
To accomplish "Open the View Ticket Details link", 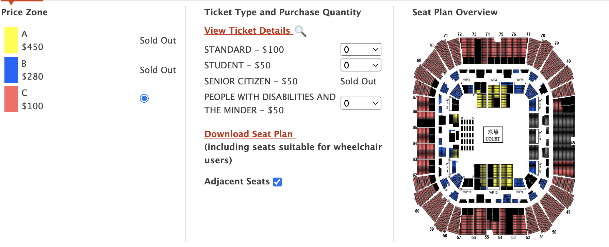I will point(248,31).
